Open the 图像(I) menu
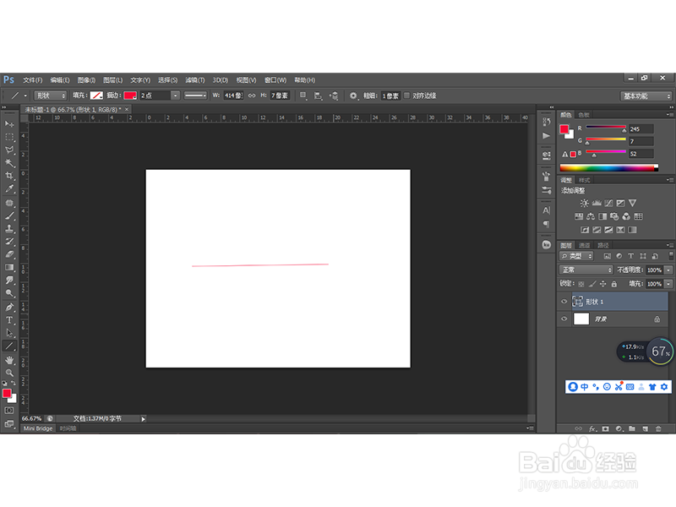This screenshot has height=507, width=676. pos(86,80)
